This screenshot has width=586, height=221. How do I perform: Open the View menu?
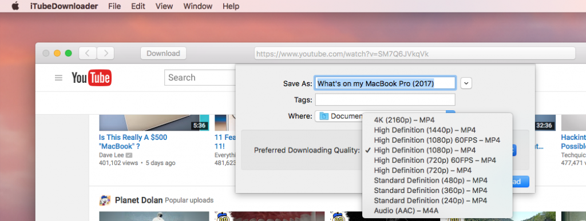[164, 6]
